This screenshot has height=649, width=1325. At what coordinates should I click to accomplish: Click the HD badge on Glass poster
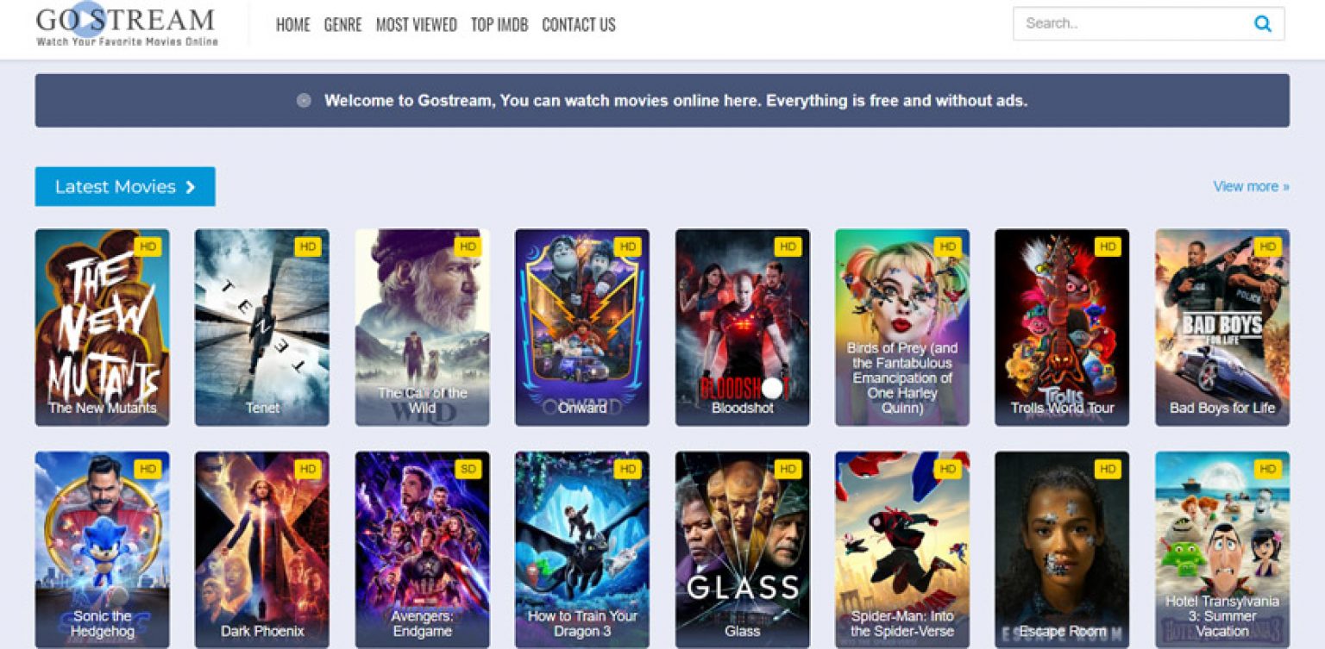(788, 470)
